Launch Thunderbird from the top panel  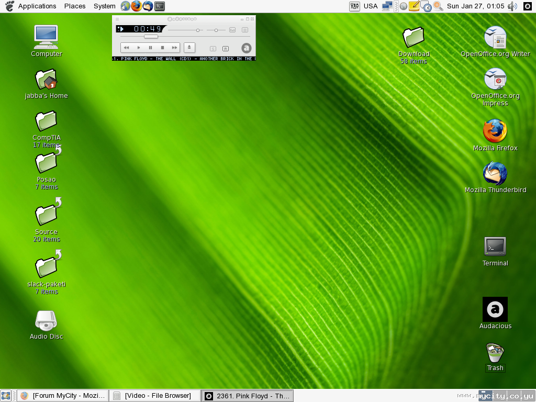pyautogui.click(x=148, y=6)
